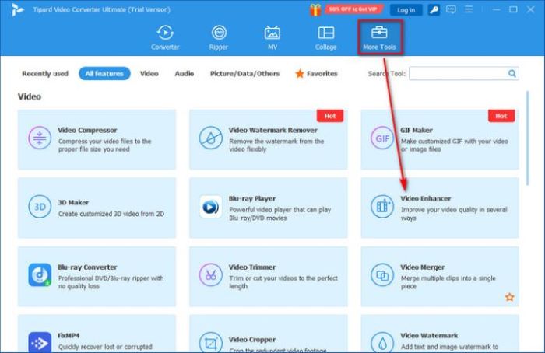Show the Favorites category
545x353 pixels.
(316, 74)
